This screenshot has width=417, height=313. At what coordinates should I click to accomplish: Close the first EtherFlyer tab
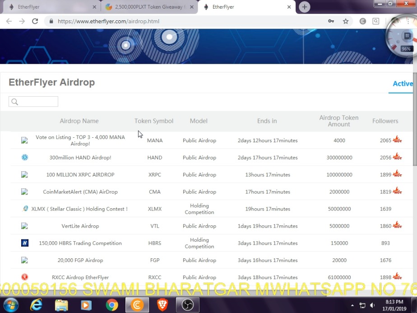click(94, 7)
